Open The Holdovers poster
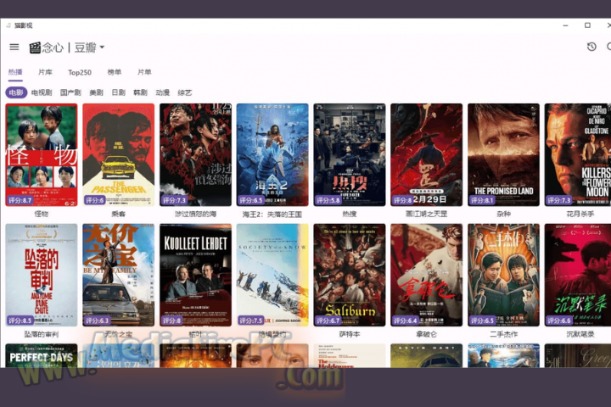This screenshot has height=407, width=611. tap(350, 355)
